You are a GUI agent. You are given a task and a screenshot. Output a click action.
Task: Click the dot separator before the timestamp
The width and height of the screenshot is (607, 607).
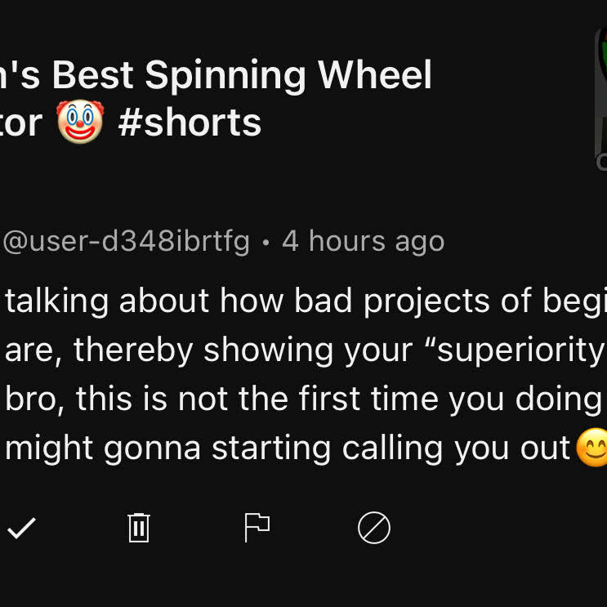click(266, 242)
